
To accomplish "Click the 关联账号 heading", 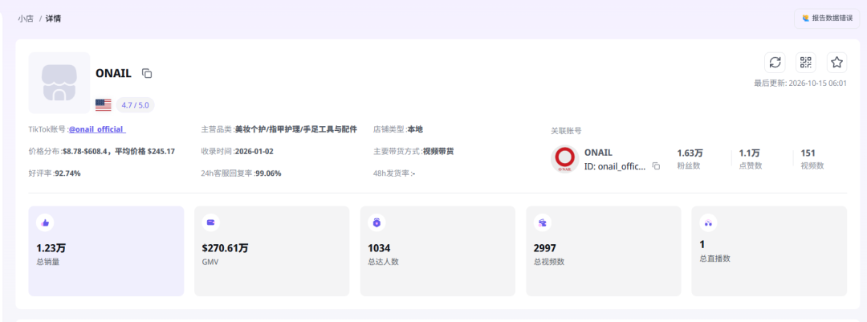I will tap(566, 131).
